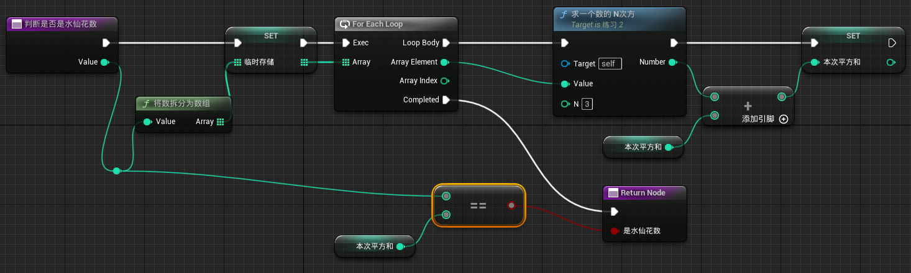Click the Target self field on the power function node
The width and height of the screenshot is (911, 273).
point(610,64)
